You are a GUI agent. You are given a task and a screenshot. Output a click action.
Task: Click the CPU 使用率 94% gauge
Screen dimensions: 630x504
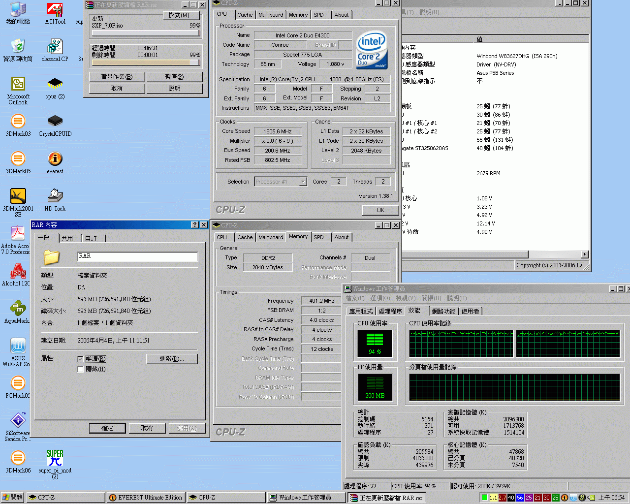click(x=375, y=343)
